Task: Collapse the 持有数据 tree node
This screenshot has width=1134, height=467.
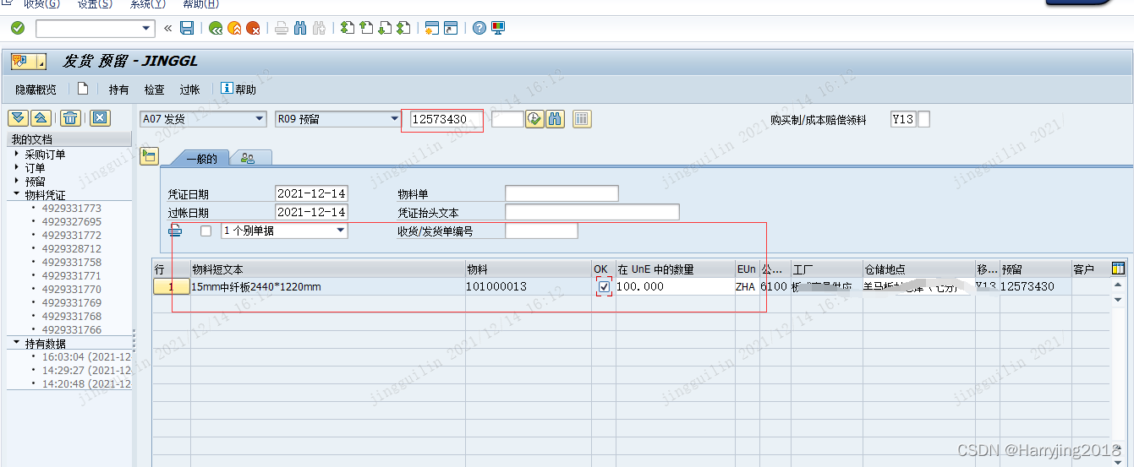Action: pyautogui.click(x=17, y=343)
